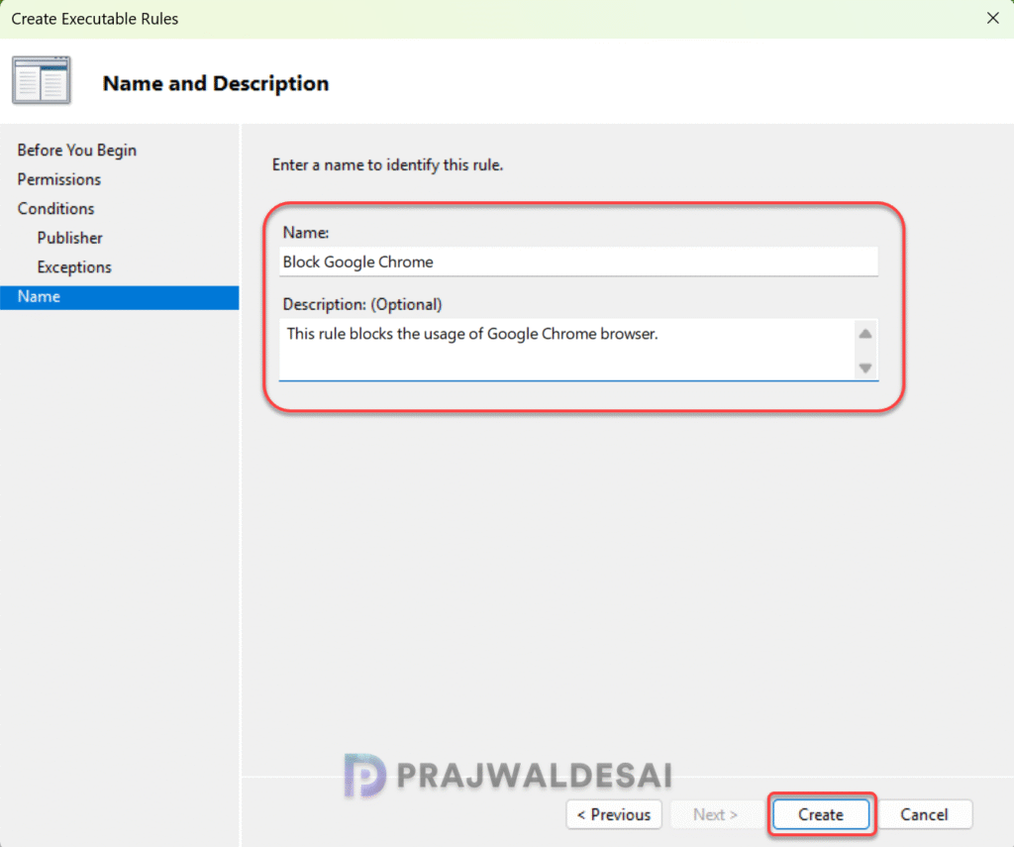Open the Exceptions step

click(74, 266)
